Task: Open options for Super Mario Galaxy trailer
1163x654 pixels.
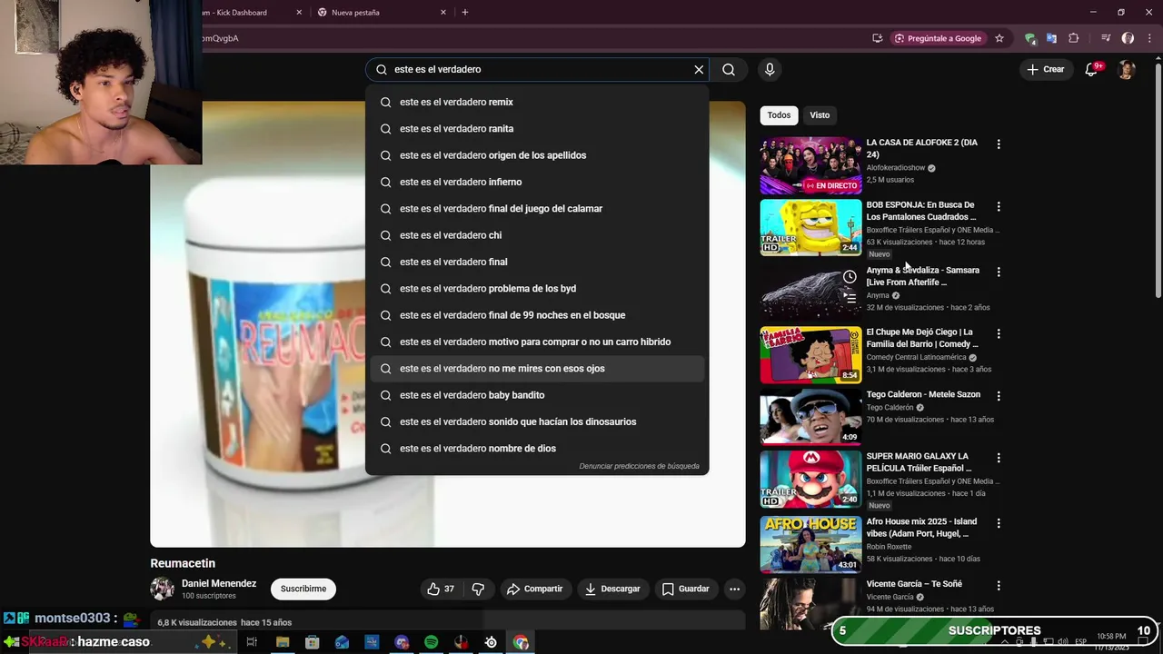Action: [x=999, y=458]
